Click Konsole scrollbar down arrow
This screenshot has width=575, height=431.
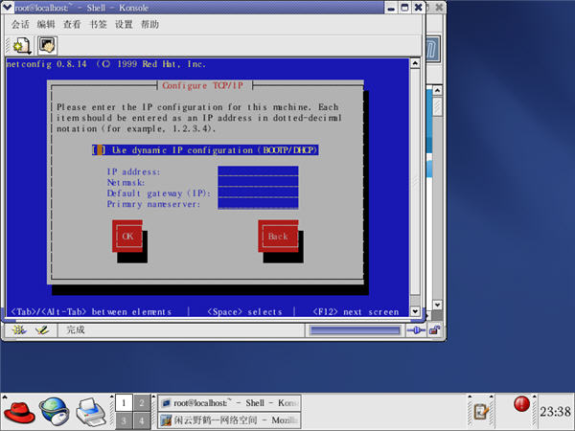pos(415,311)
